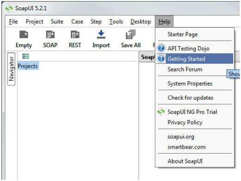Open System Properties from Help menu
Image resolution: width=241 pixels, height=181 pixels.
click(195, 84)
